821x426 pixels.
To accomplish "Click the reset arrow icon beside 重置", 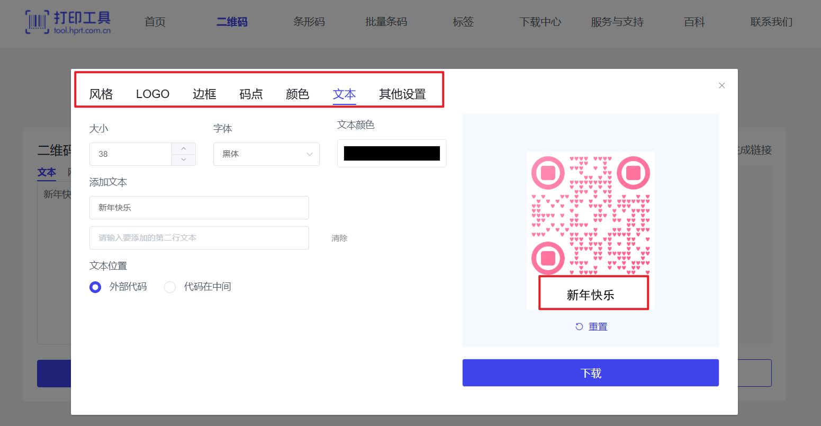I will 579,326.
